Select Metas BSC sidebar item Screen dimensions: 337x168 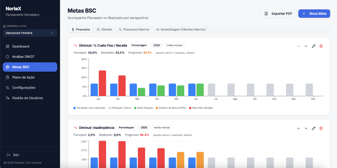tap(30, 67)
